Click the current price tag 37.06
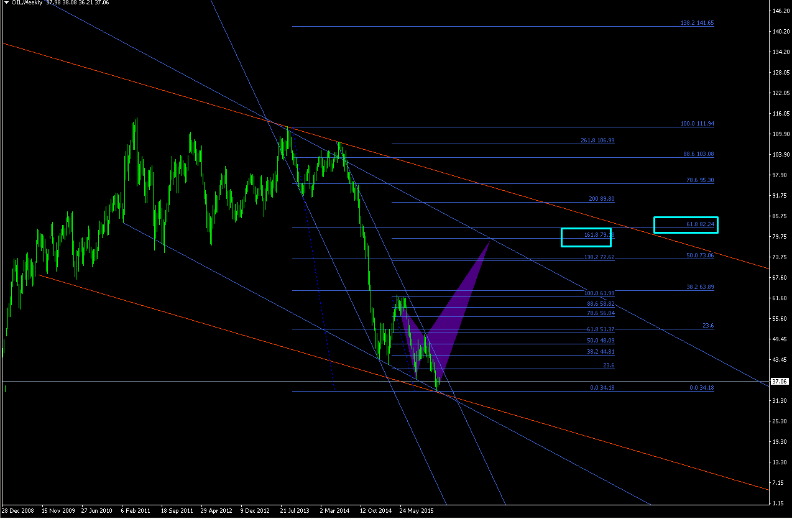Viewport: 792px width, 519px height. pyautogui.click(x=780, y=381)
